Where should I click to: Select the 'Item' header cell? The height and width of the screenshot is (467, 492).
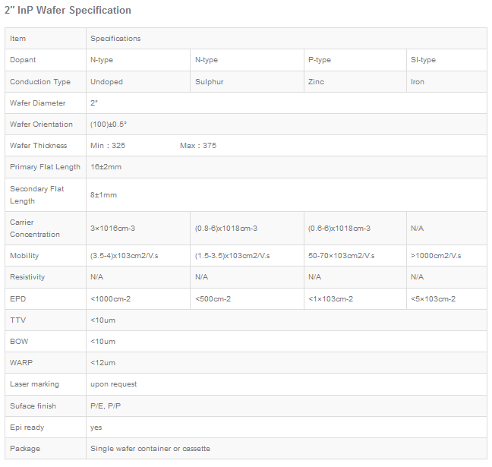pyautogui.click(x=18, y=39)
